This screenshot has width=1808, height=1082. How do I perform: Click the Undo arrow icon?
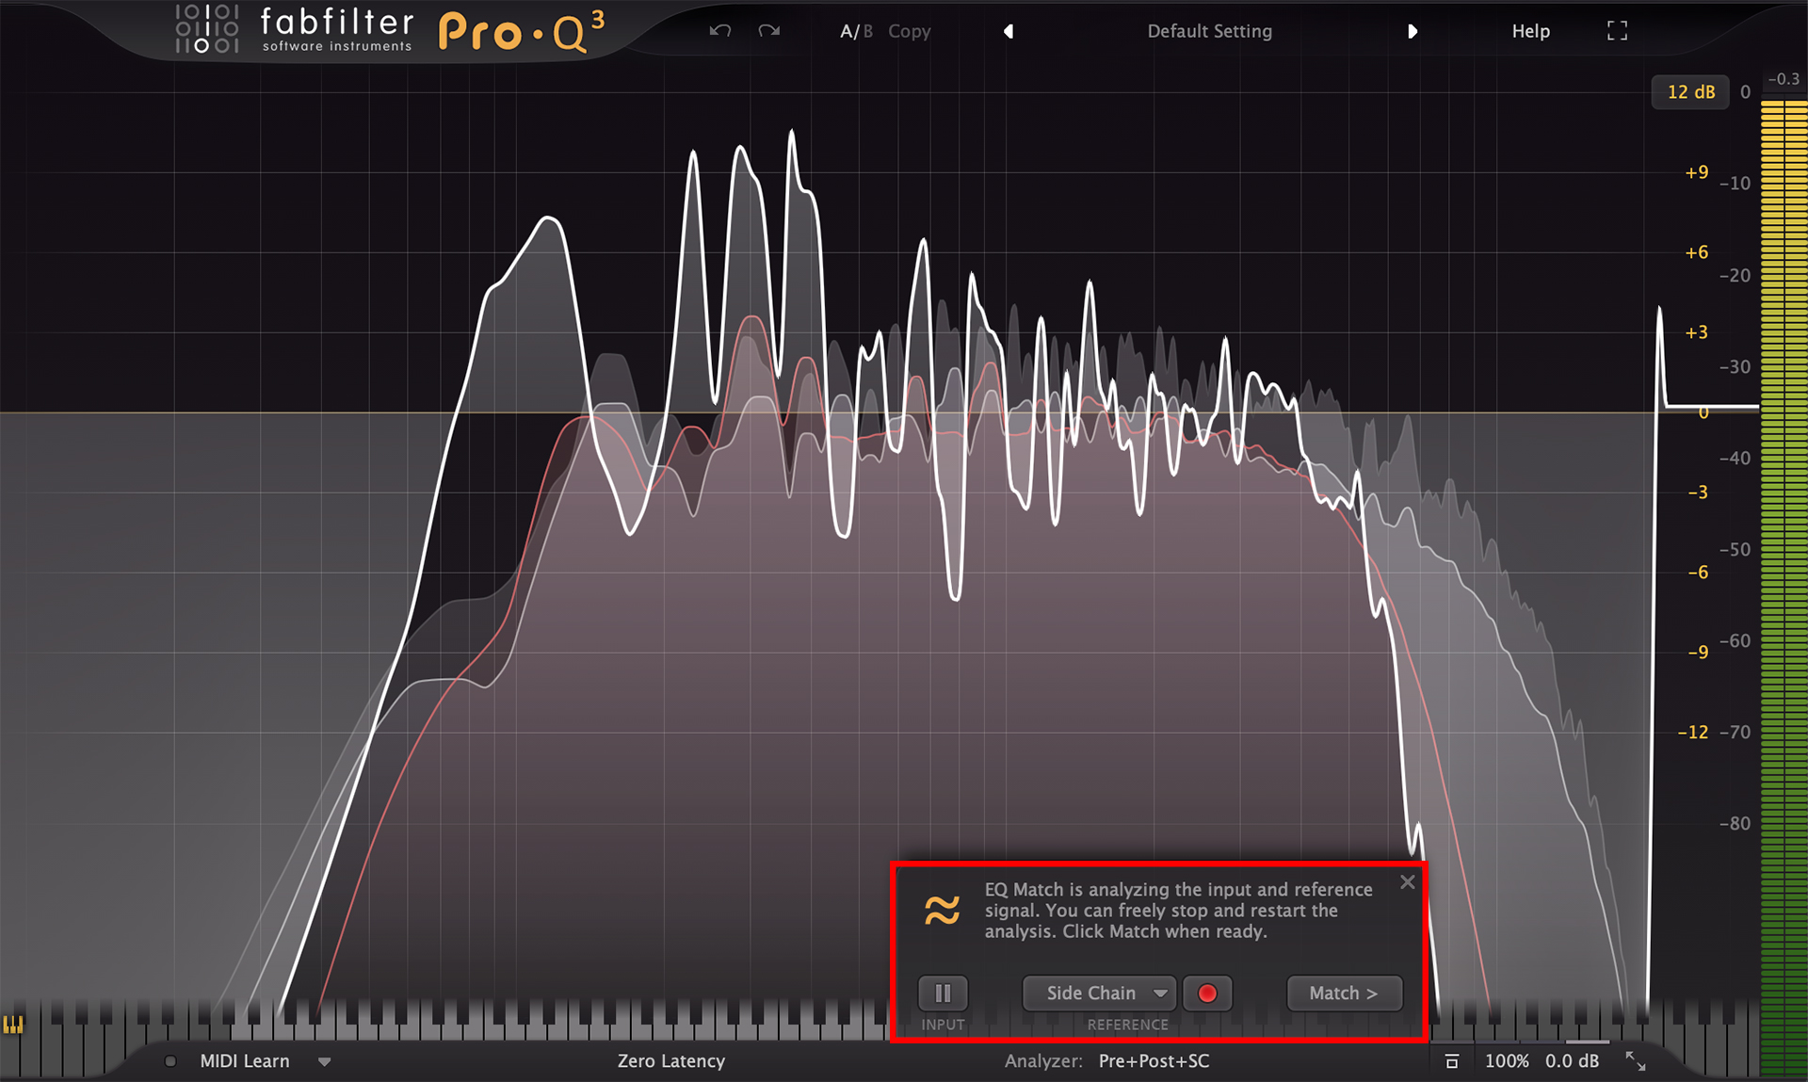click(720, 31)
